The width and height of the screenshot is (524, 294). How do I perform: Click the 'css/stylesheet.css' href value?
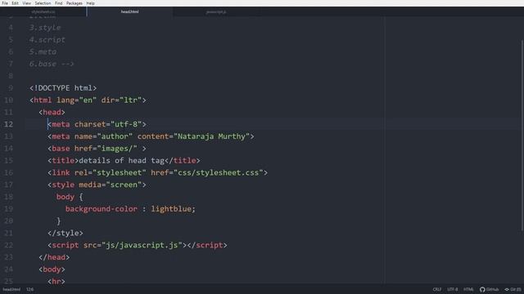click(x=219, y=172)
